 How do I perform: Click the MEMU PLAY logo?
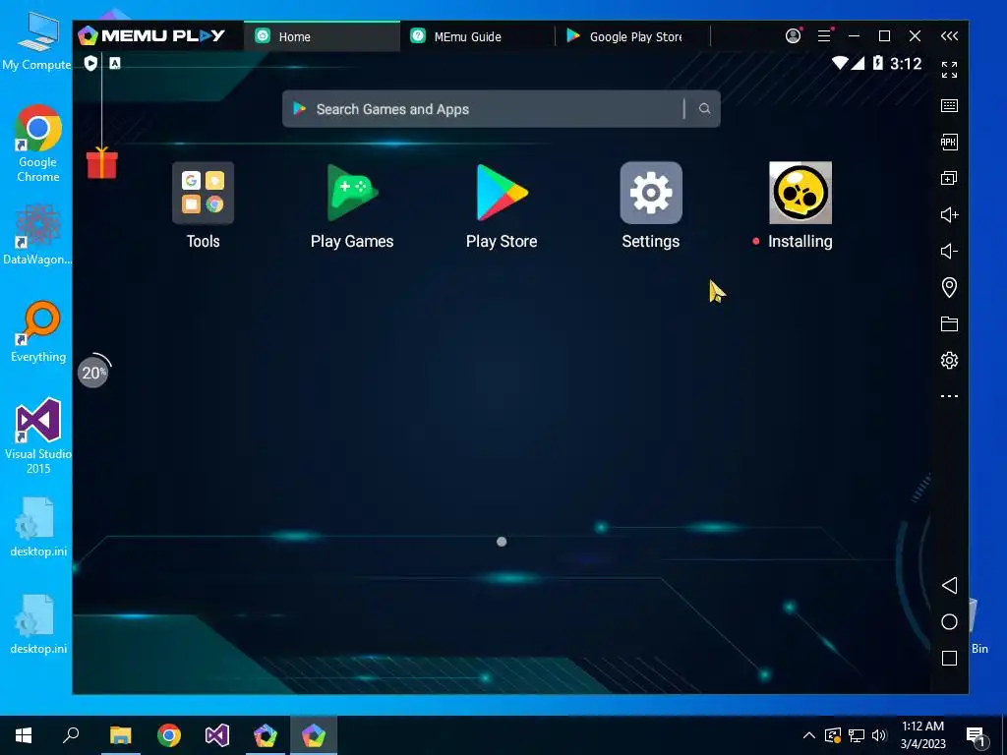tap(151, 36)
